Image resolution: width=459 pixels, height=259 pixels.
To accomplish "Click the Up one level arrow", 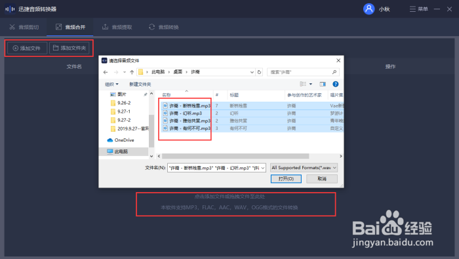I will click(x=132, y=72).
